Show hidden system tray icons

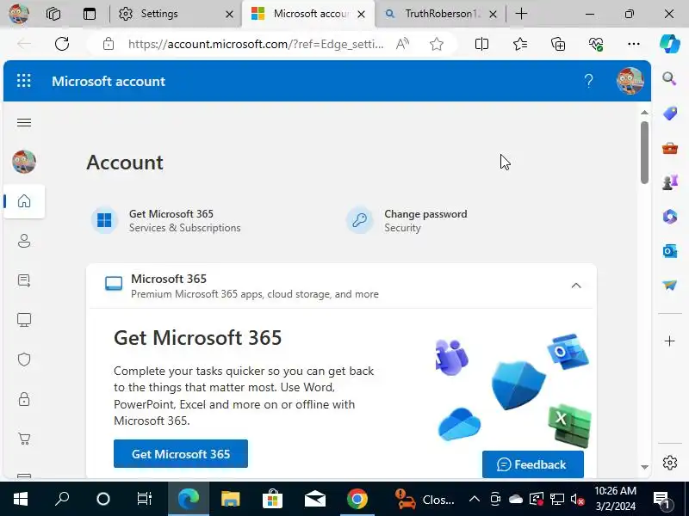475,499
